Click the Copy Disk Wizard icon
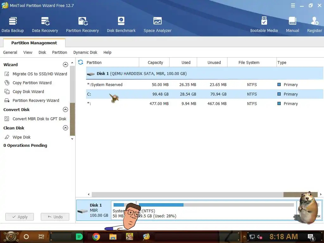The image size is (324, 243). [x=7, y=91]
